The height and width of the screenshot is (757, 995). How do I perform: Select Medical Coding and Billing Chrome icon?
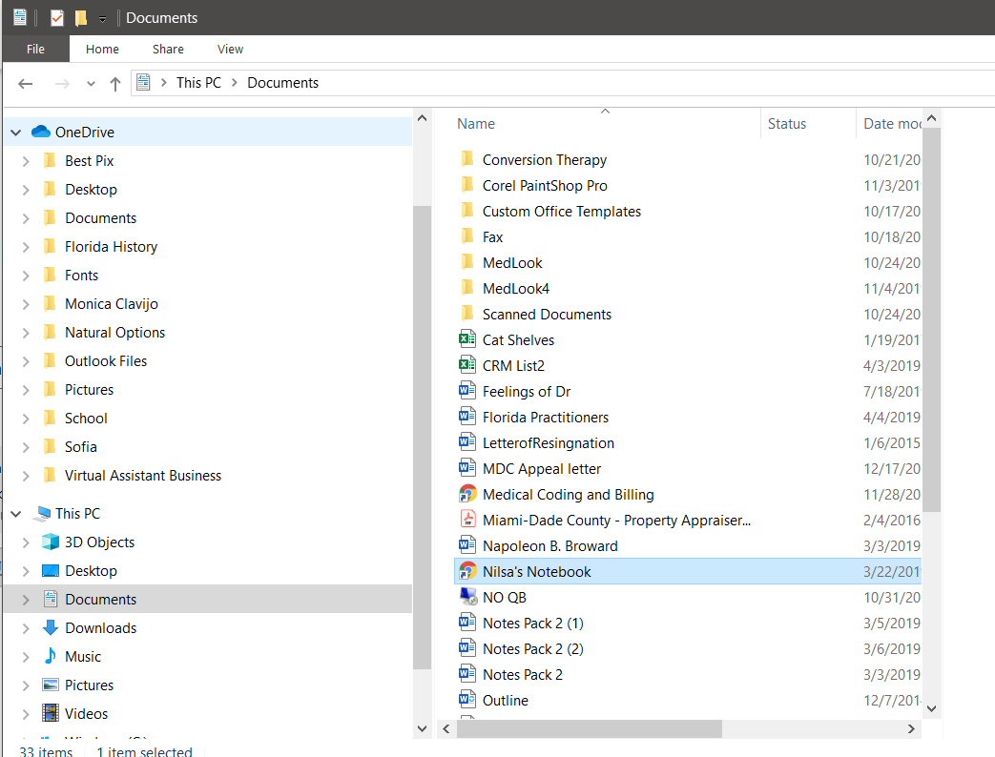[x=467, y=493]
